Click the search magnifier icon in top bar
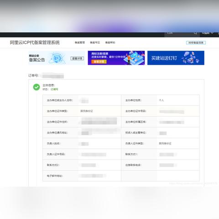 click(x=195, y=33)
